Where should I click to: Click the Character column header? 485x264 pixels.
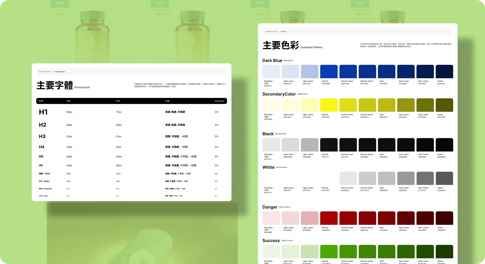(219, 101)
